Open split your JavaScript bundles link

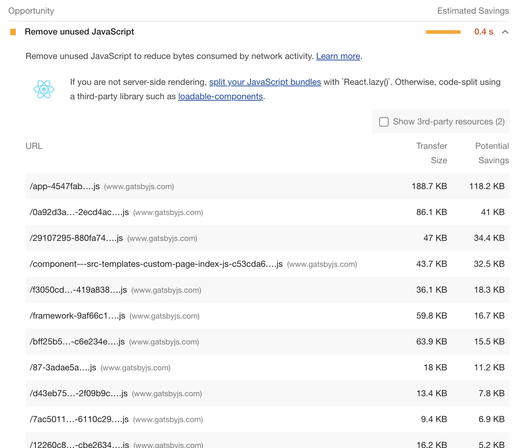(265, 82)
